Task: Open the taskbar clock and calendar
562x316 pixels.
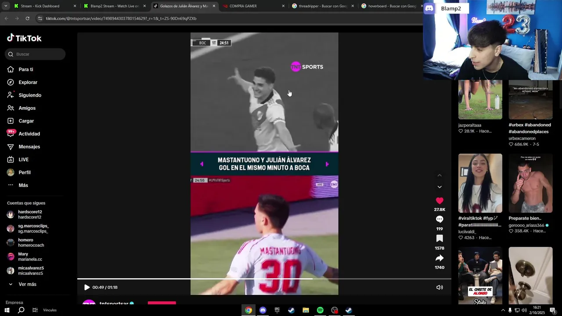Action: pos(537,310)
